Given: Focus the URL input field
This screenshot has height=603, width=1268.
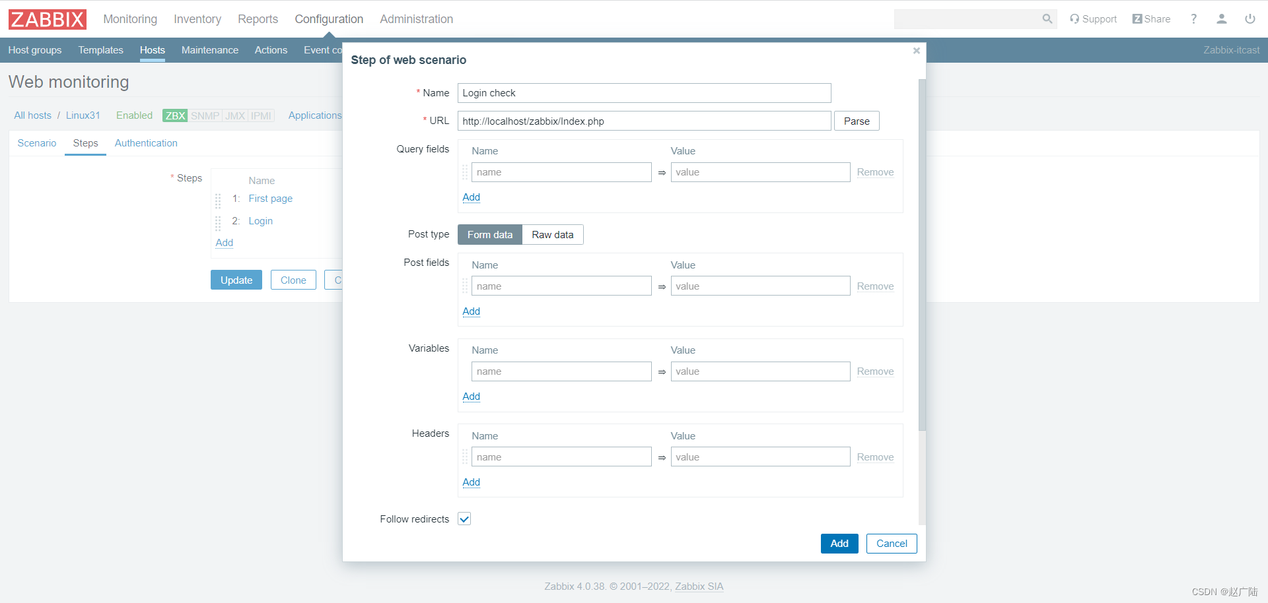Looking at the screenshot, I should (x=645, y=121).
